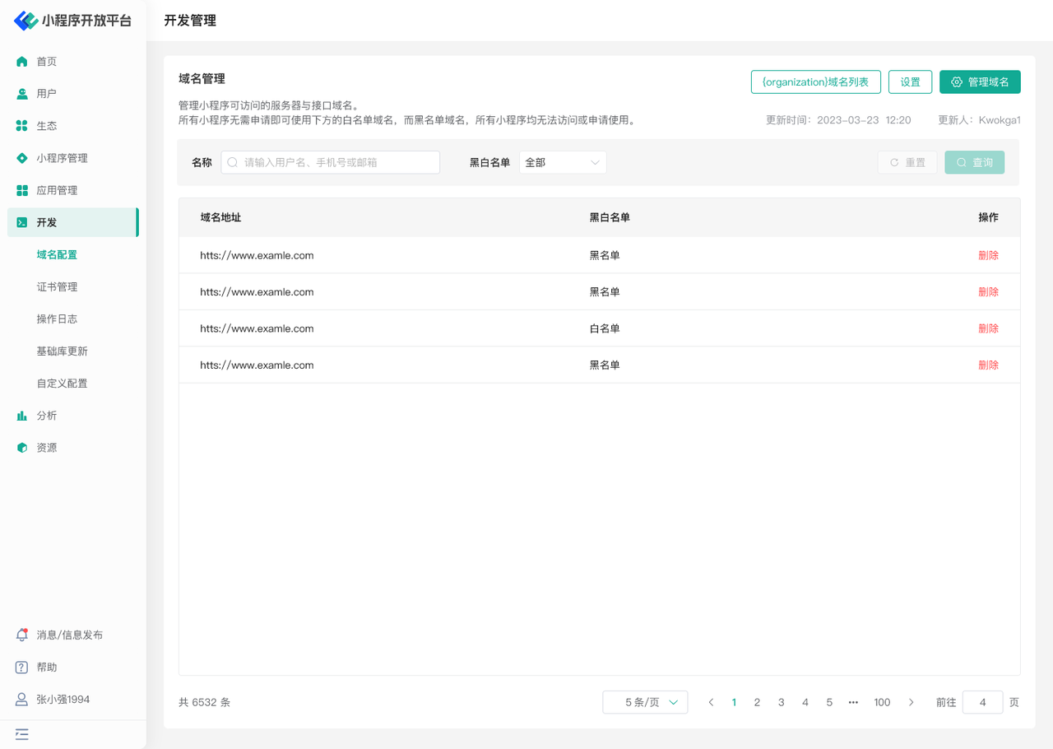The height and width of the screenshot is (749, 1053).
Task: Collapse the 开发 sidebar menu group
Action: click(72, 222)
